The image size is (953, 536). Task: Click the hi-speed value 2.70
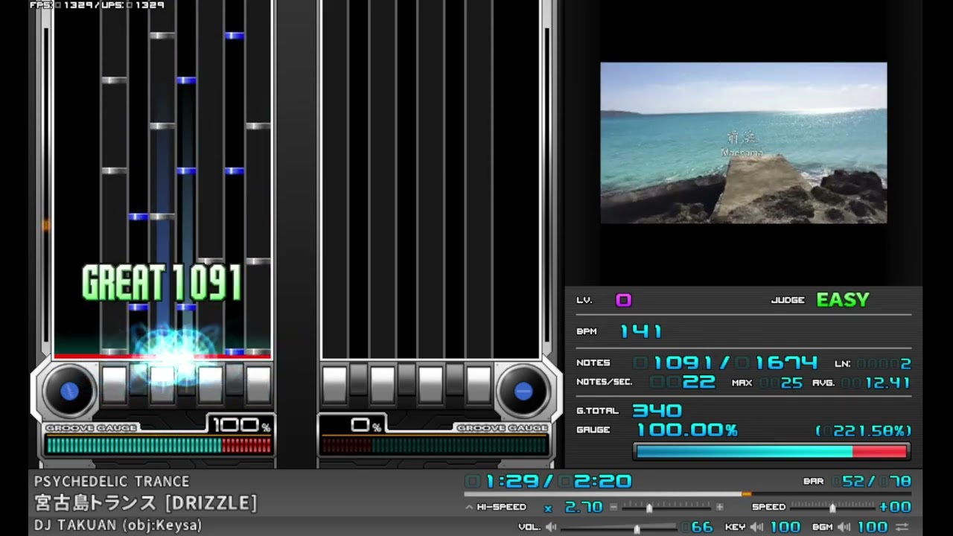[584, 507]
